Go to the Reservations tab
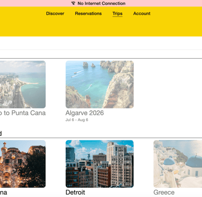 (88, 13)
